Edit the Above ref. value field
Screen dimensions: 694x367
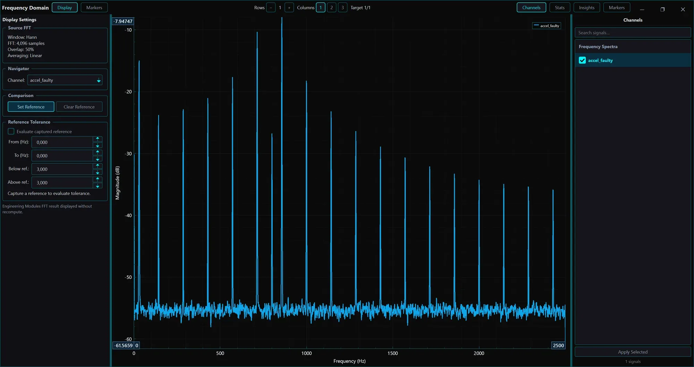[x=62, y=183]
